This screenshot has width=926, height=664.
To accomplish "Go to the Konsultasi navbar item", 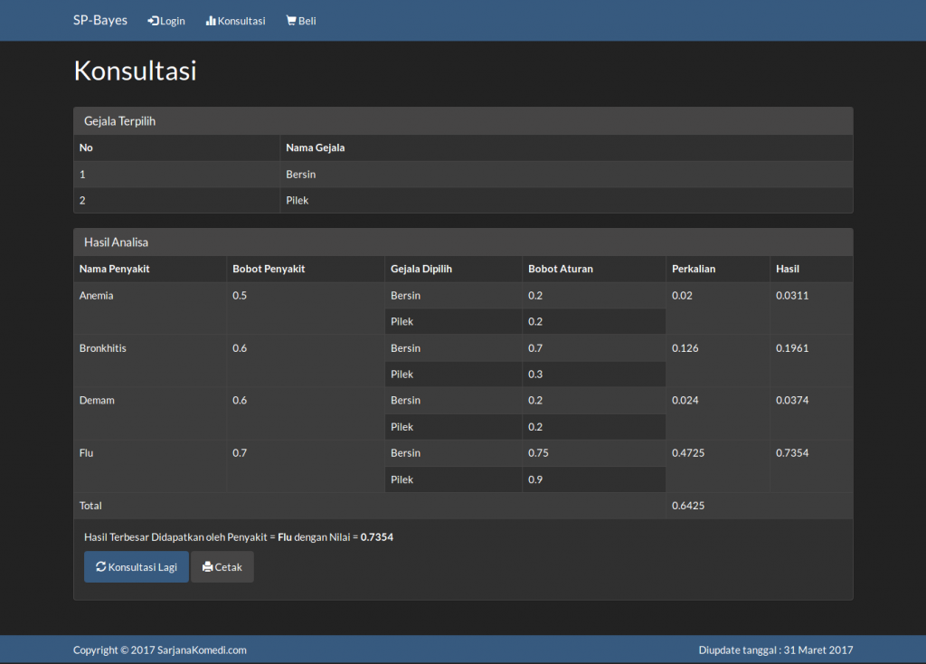I will pos(236,21).
